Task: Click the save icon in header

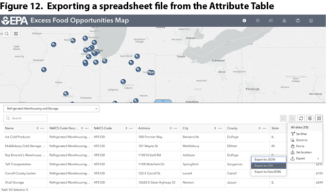Action: pos(297,20)
